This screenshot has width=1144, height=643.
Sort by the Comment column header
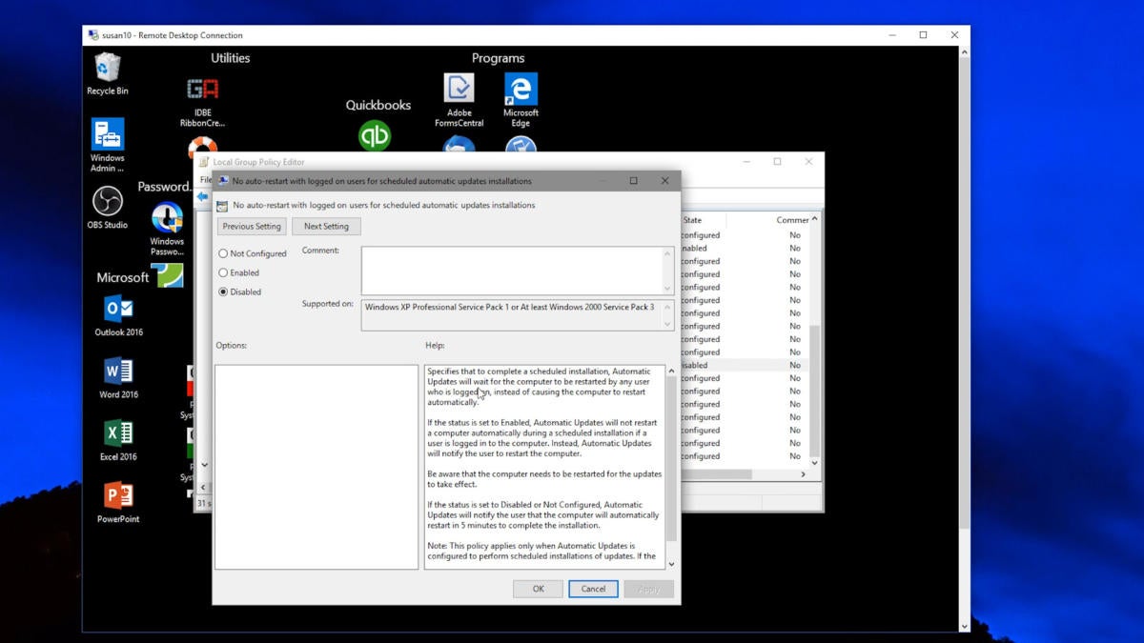coord(792,220)
